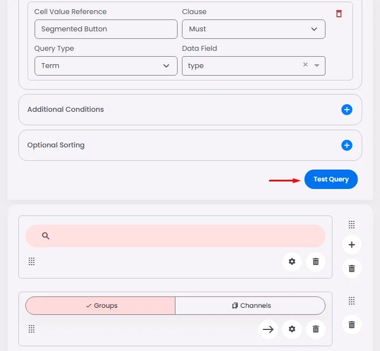This screenshot has height=351, width=380.
Task: Add an Additional Conditions entry with plus icon
Action: [x=347, y=110]
